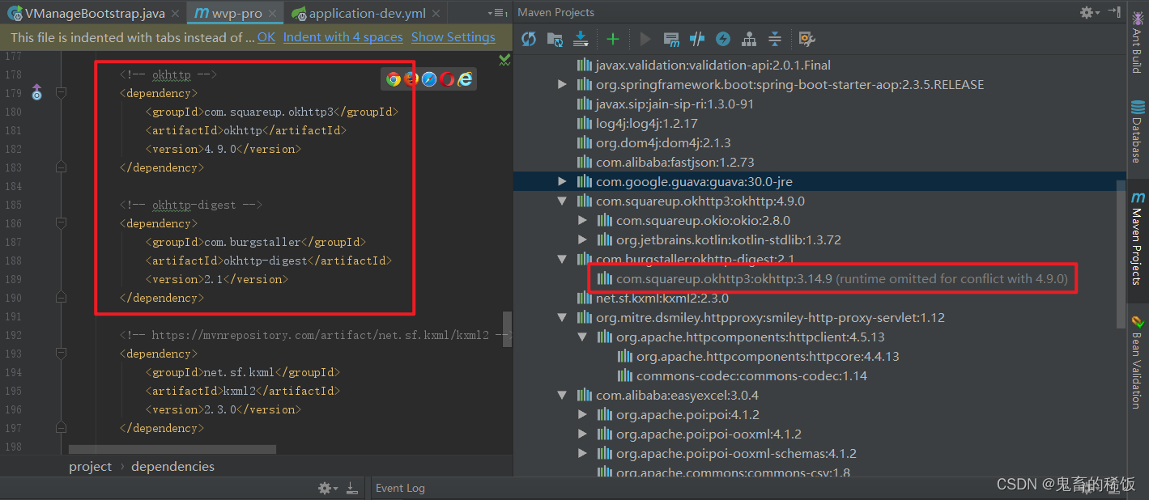Show Maven dependencies diagram icon
This screenshot has height=500, width=1149.
pos(749,39)
